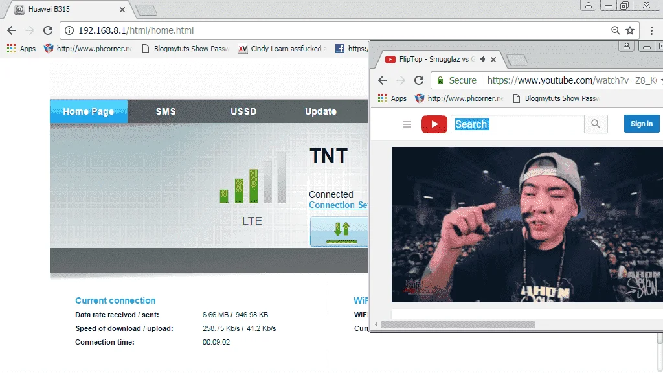Click the FlipTop video player
663x373 pixels.
click(x=527, y=225)
